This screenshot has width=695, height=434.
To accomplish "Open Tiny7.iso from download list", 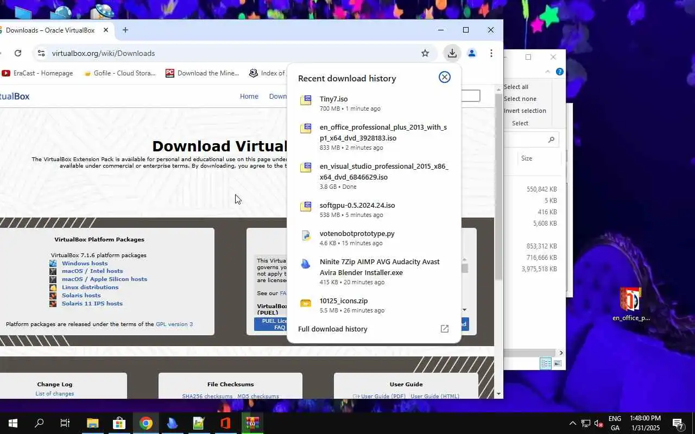I will pos(374,103).
